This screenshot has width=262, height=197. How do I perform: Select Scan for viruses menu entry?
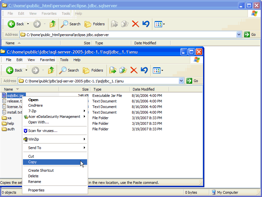[43, 131]
